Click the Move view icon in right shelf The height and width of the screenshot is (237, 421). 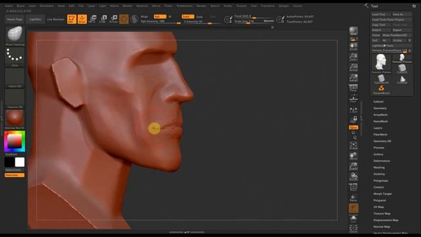[353, 156]
